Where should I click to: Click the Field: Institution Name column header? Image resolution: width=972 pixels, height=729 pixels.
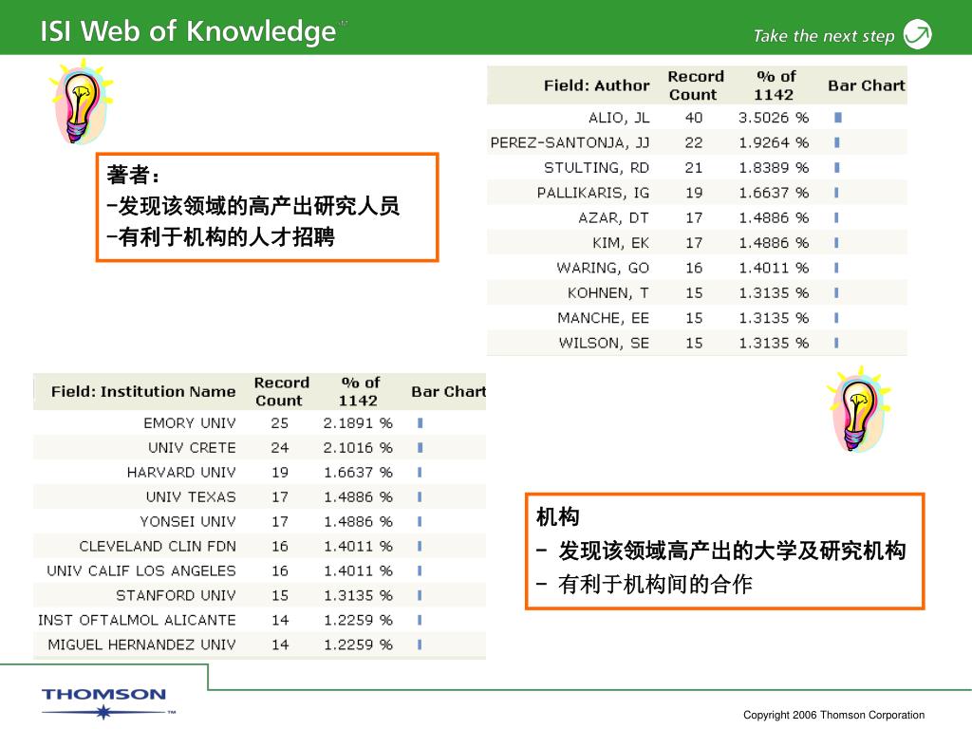(x=143, y=392)
